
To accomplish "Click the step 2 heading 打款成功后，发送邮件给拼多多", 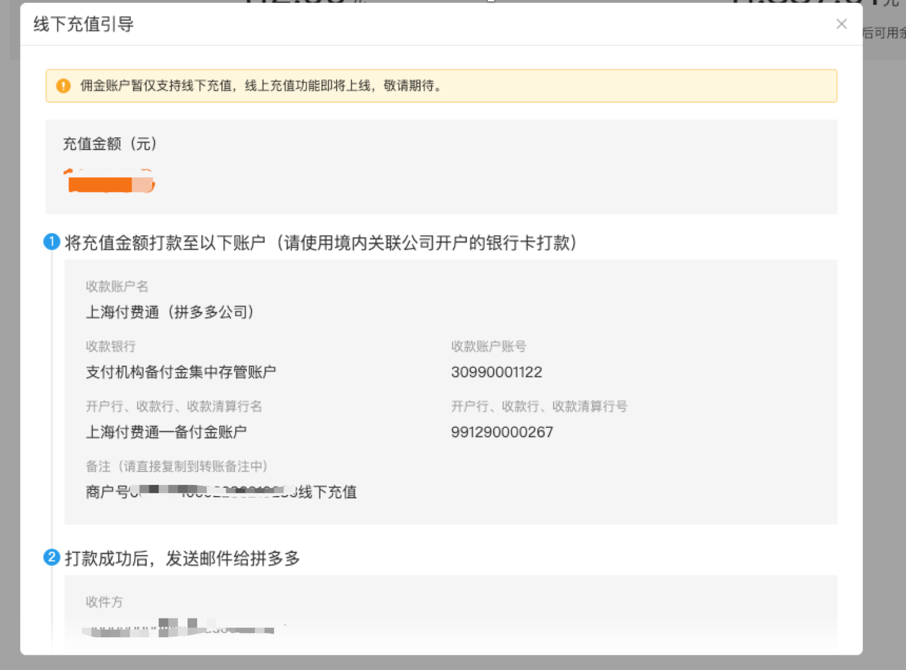I will pyautogui.click(x=182, y=558).
